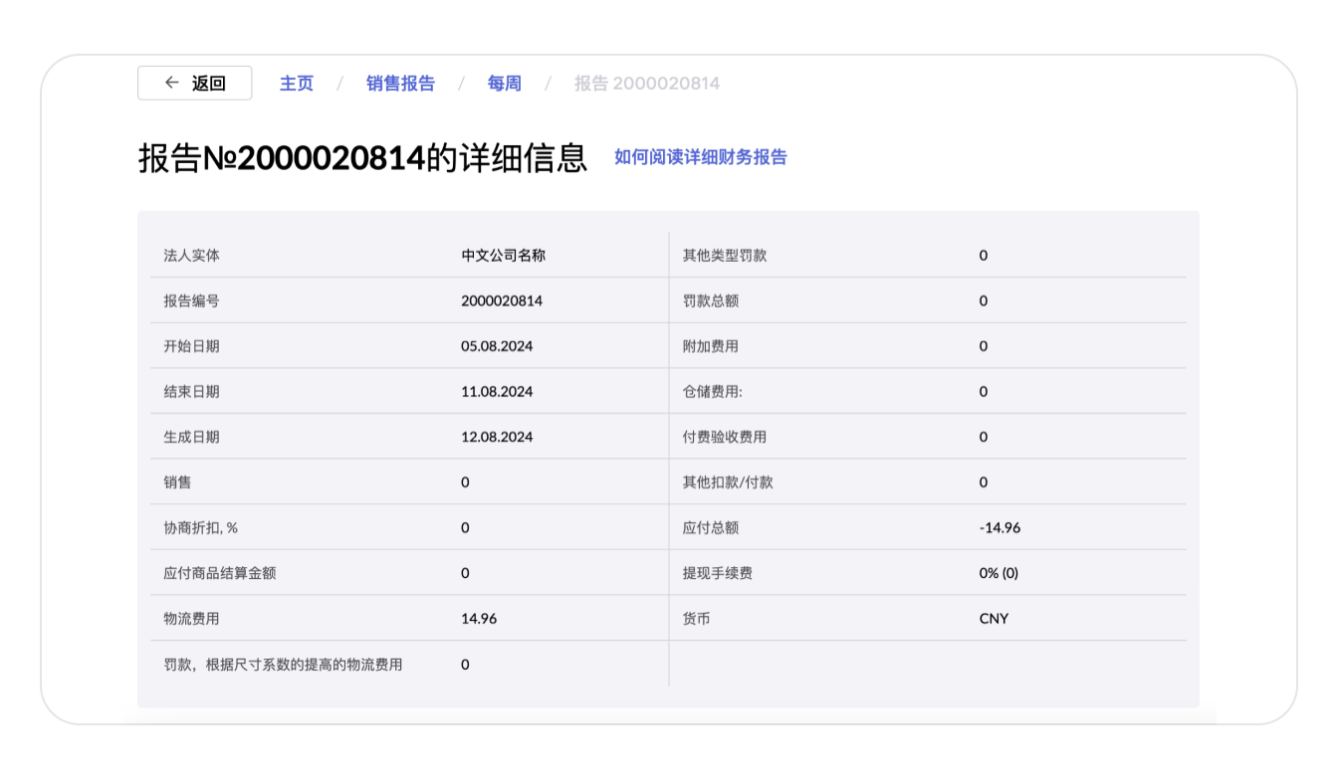Click the 报告编号 label

(191, 300)
